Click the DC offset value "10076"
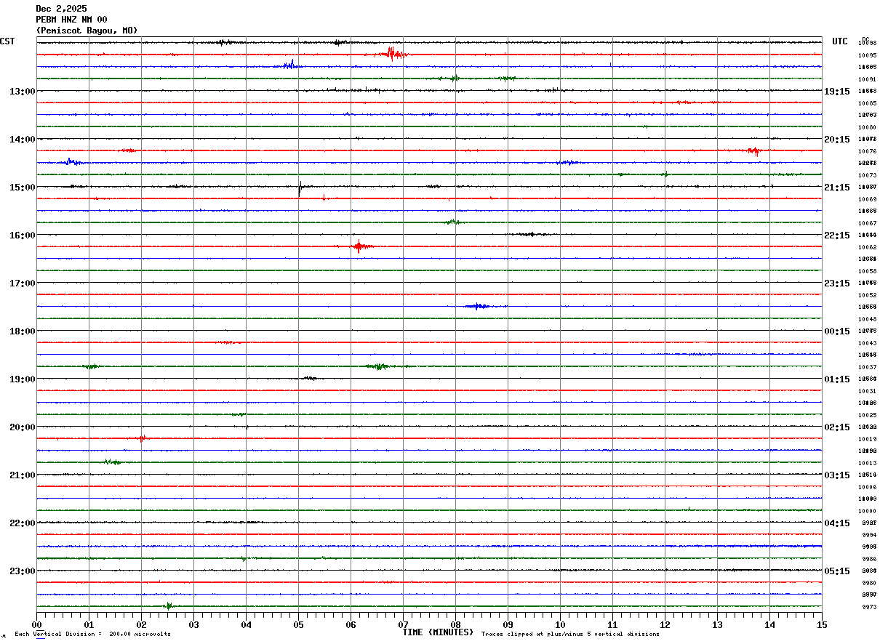This screenshot has width=880, height=644. coord(867,151)
